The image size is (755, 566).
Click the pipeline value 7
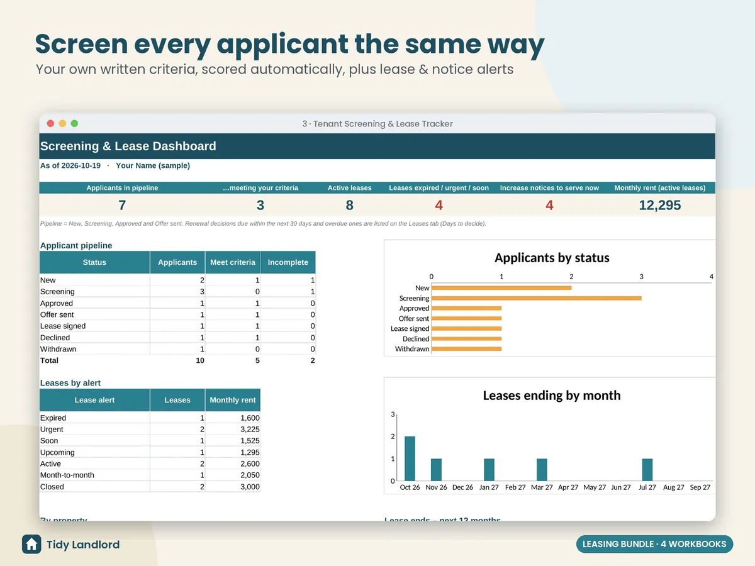[122, 205]
